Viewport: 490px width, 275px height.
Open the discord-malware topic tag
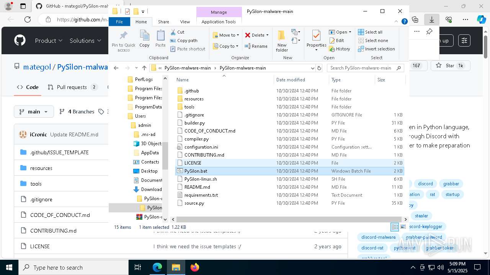click(x=379, y=237)
